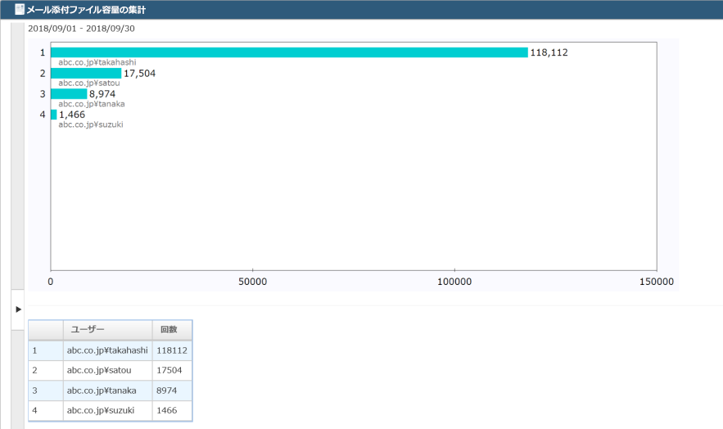Click the tanaka bar in chart
Viewport: 723px width, 429px height.
[x=69, y=94]
